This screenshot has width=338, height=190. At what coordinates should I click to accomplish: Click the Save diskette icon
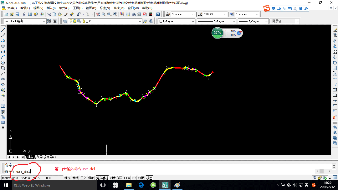[17, 14]
